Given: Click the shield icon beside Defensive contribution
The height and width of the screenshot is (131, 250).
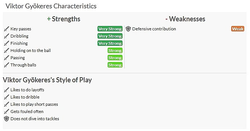Looking at the screenshot, I should tap(128, 29).
